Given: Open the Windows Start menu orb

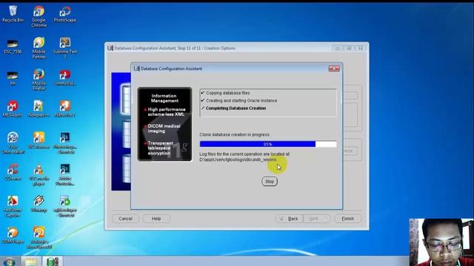Looking at the screenshot, I should tap(10, 262).
